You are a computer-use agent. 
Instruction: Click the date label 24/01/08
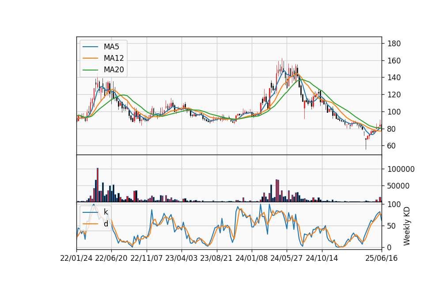click(252, 259)
